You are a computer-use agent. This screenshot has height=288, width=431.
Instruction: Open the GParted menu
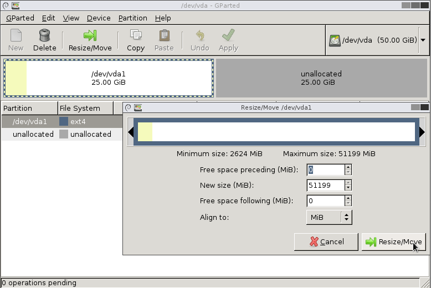pyautogui.click(x=20, y=18)
